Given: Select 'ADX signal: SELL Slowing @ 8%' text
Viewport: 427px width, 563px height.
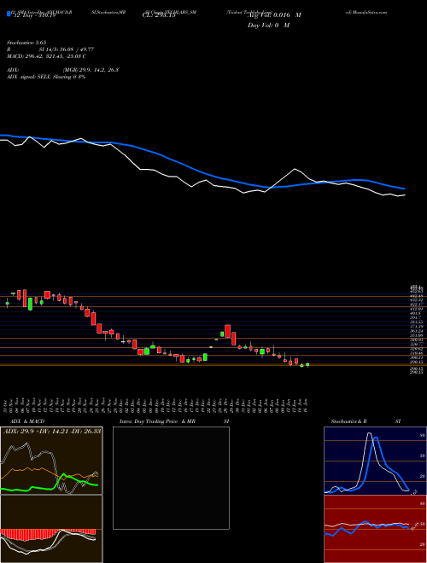Looking at the screenshot, I should click(x=46, y=77).
